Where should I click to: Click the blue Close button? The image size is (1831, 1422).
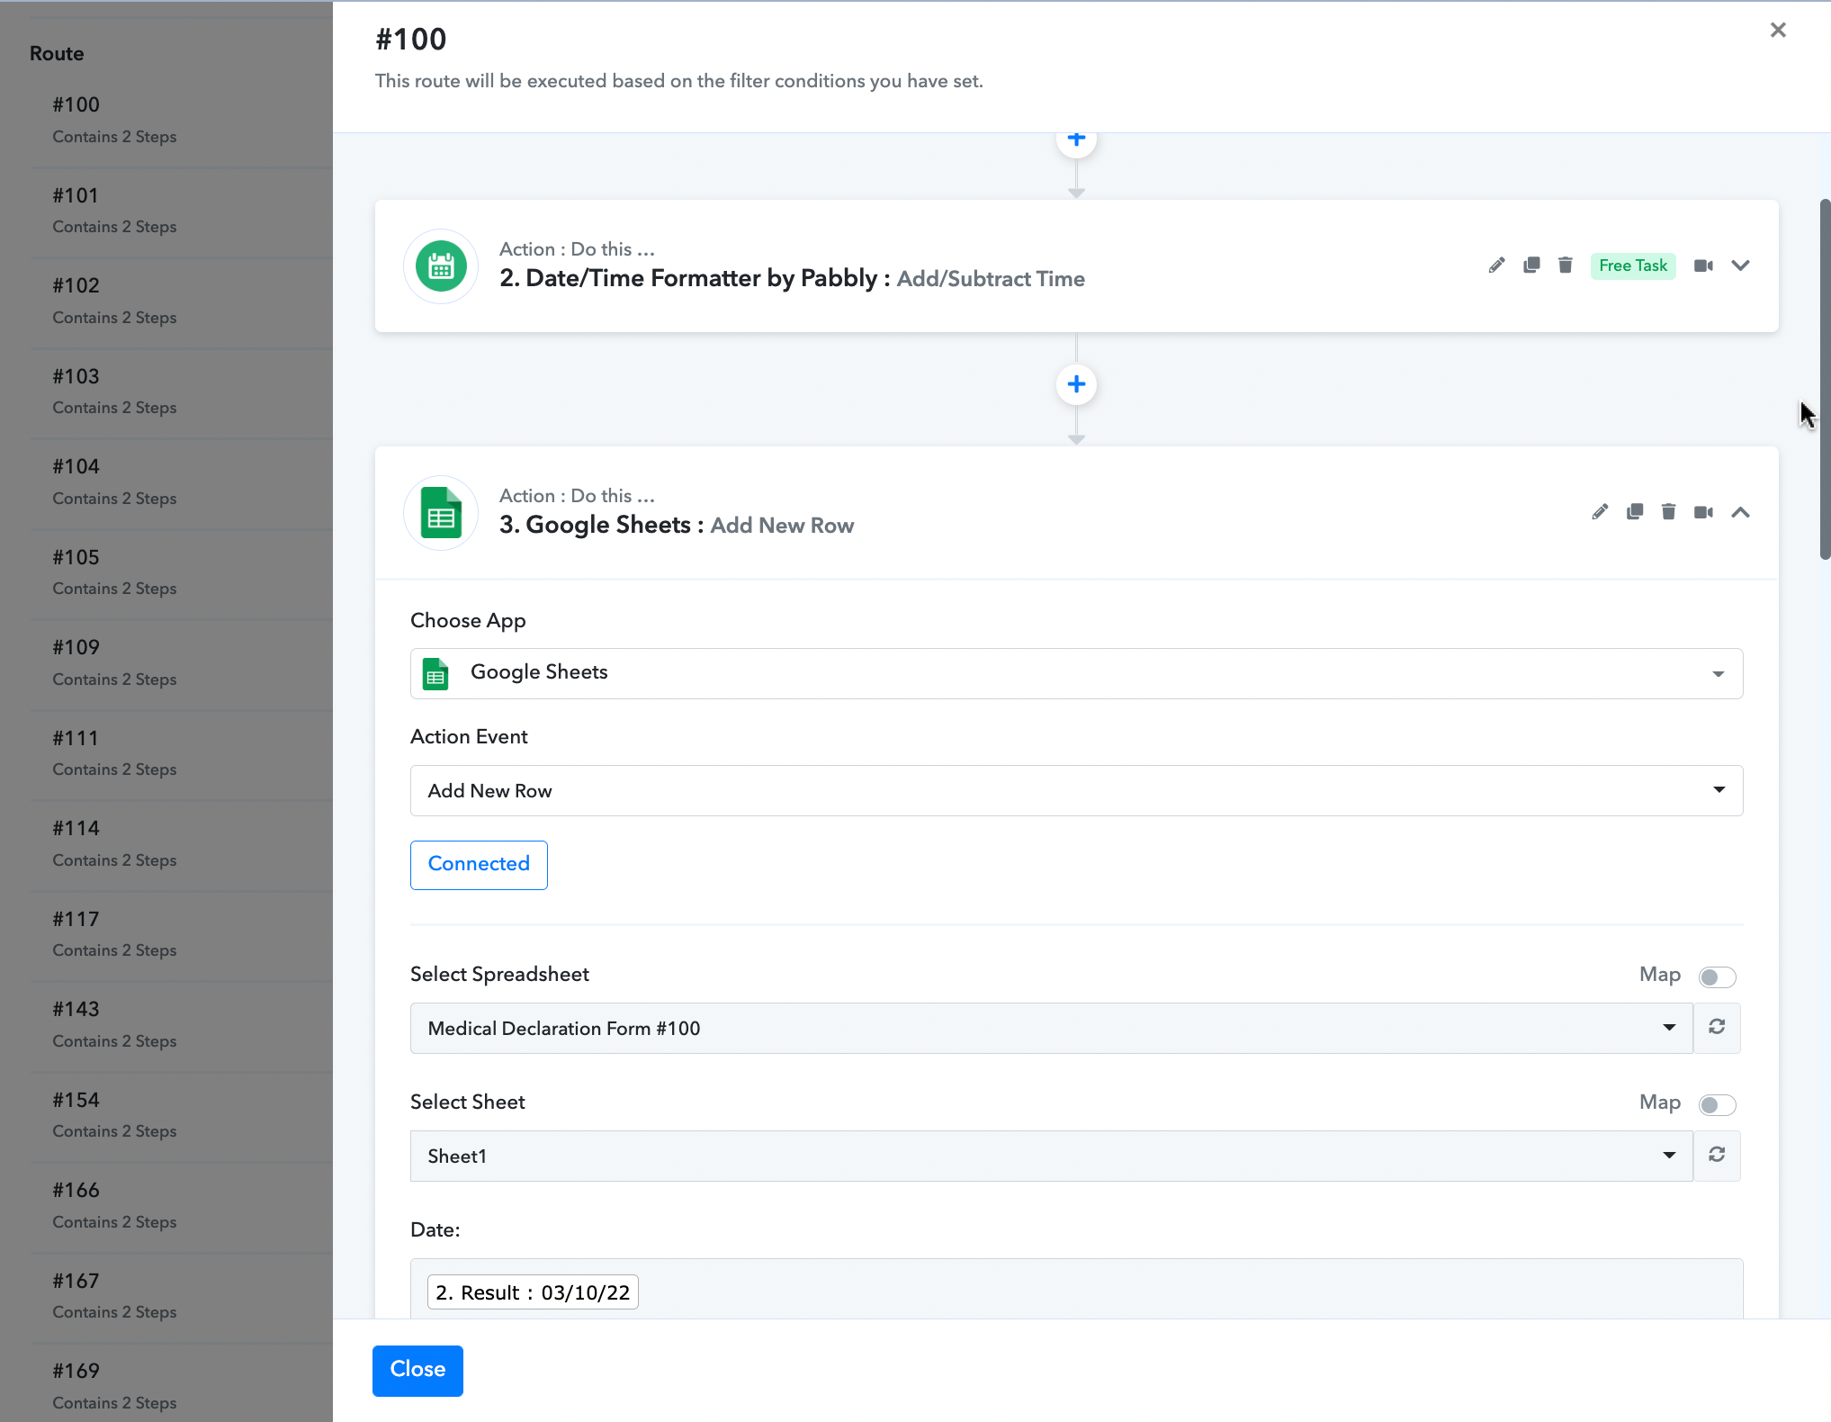(x=417, y=1370)
